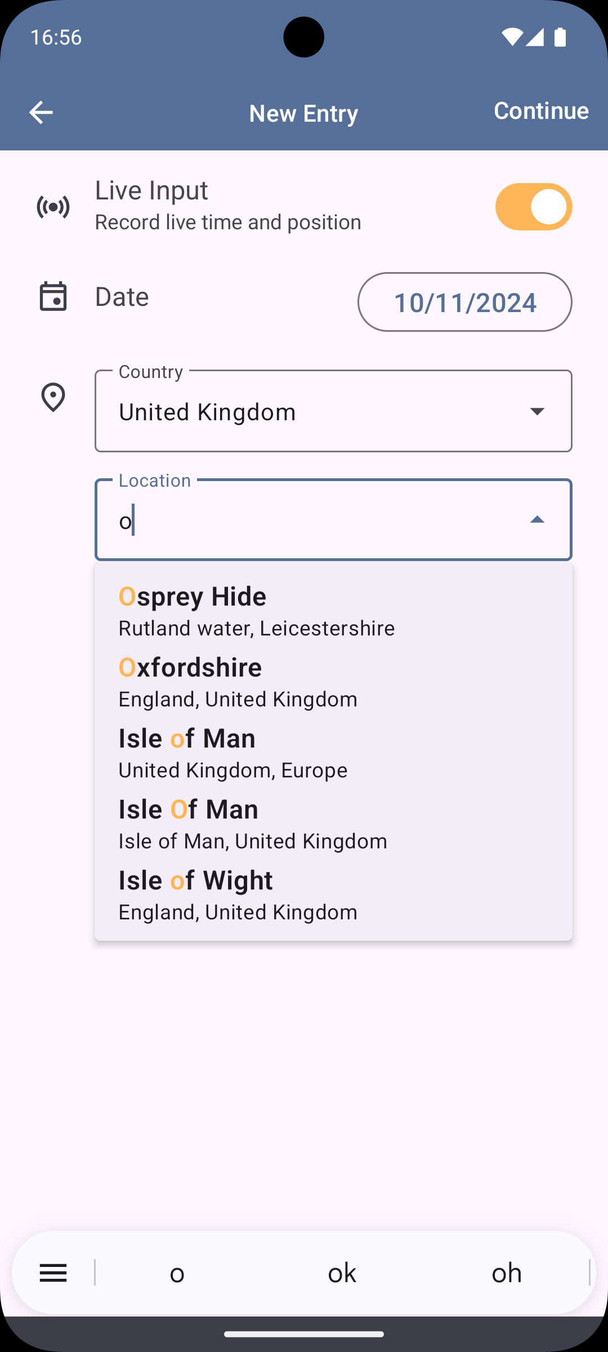Select Osprey Hide suggestion

point(333,611)
